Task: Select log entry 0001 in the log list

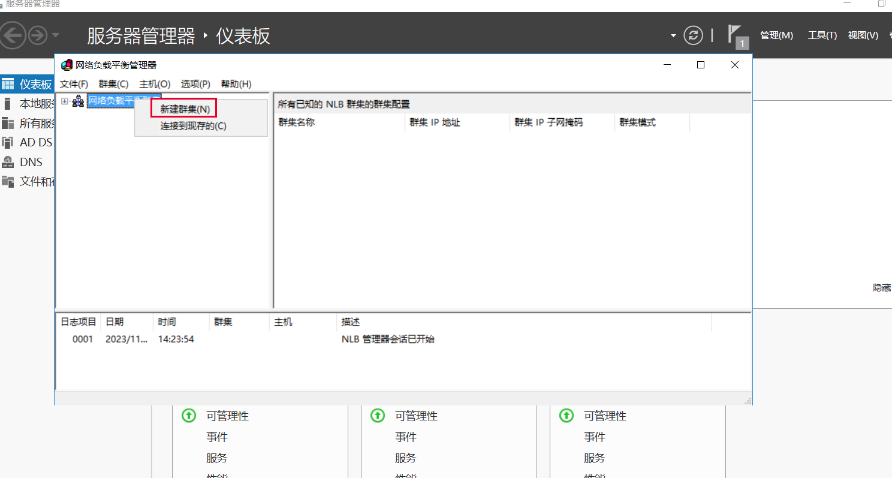Action: [83, 339]
